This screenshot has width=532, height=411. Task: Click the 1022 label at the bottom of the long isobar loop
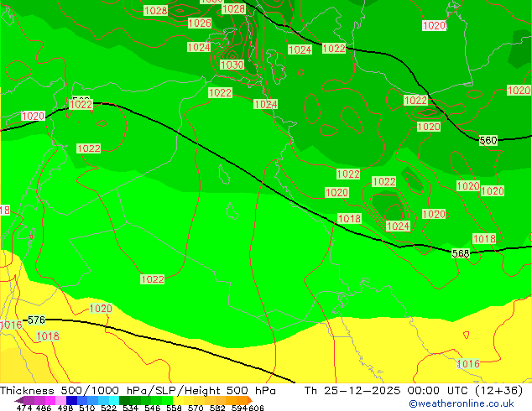(153, 279)
